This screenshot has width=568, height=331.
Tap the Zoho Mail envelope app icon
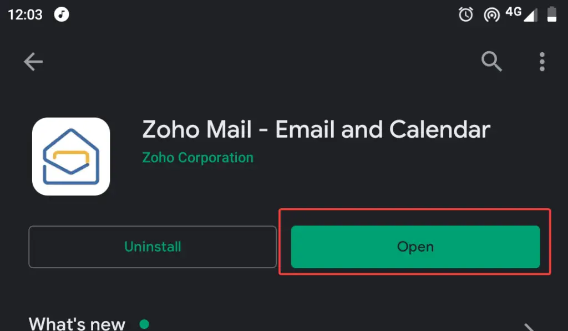click(71, 156)
